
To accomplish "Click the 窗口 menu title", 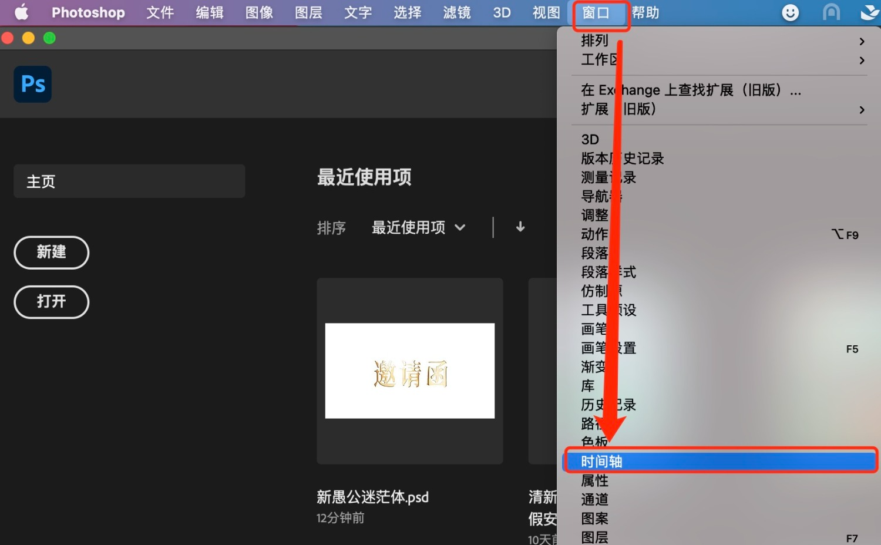I will tap(596, 12).
